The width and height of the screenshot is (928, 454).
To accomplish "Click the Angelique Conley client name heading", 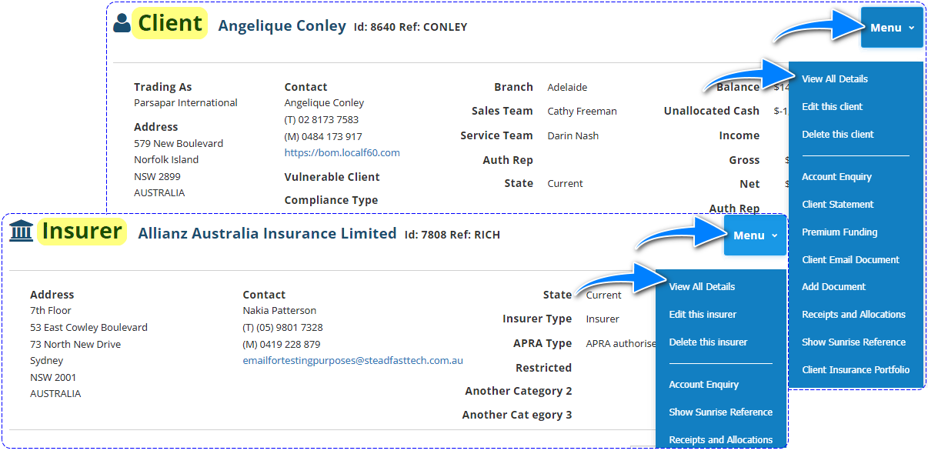I will (x=282, y=25).
